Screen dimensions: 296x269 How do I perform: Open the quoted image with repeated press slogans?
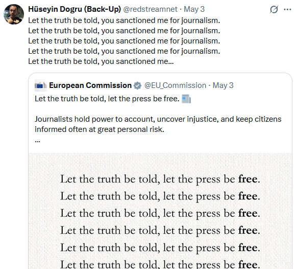160,211
